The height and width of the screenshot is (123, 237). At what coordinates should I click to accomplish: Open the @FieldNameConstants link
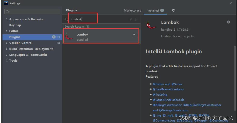click(168, 89)
